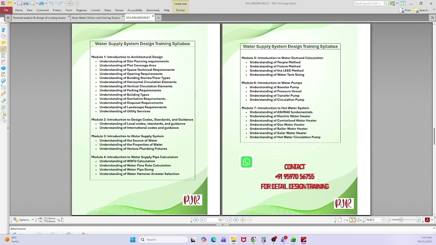Click the vertical scrollbar thumb
The image size is (436, 245).
434,136
